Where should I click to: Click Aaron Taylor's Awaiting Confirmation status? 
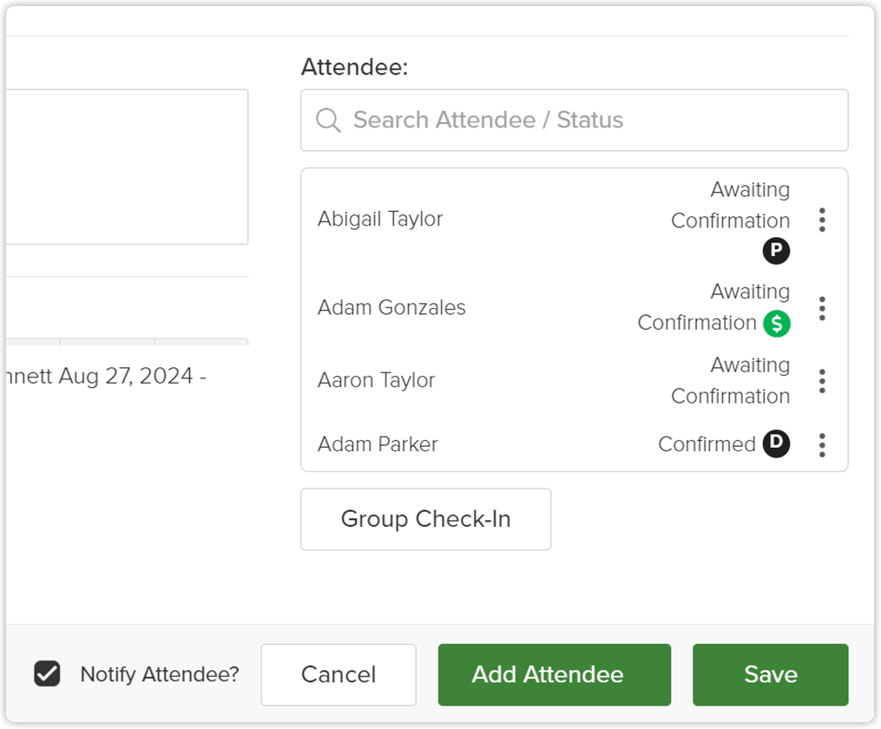(x=731, y=381)
